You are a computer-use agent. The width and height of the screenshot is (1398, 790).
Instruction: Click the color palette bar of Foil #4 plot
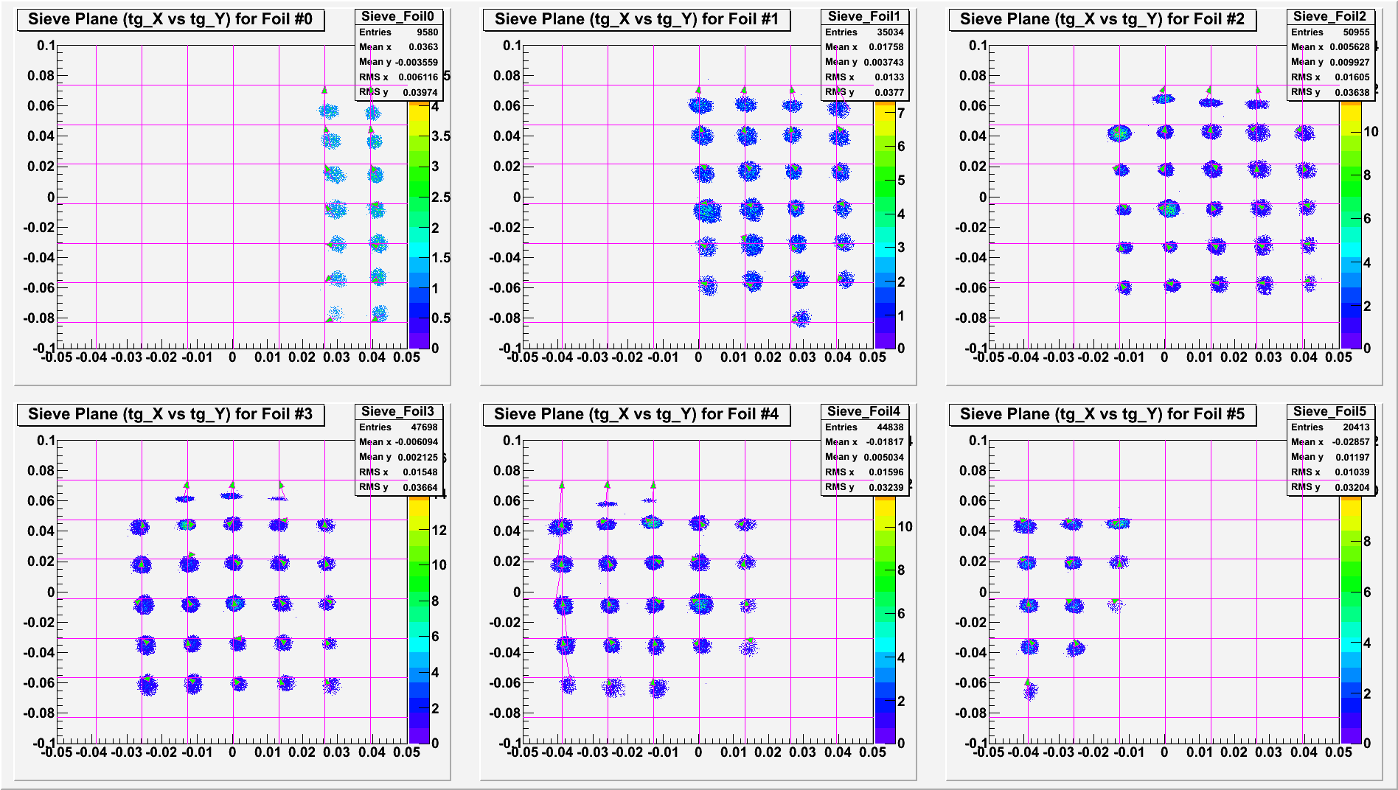click(885, 620)
